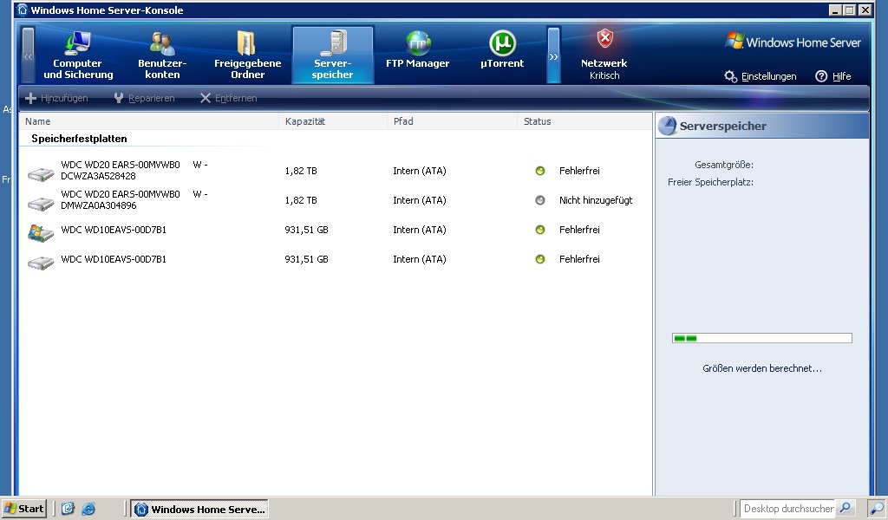Click the Nicht hinzugefügt status text
Image resolution: width=888 pixels, height=520 pixels.
(596, 200)
